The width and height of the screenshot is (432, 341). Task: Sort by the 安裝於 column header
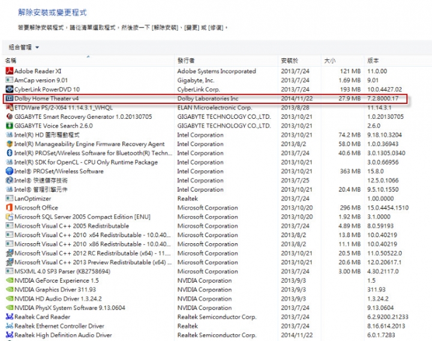(x=300, y=61)
